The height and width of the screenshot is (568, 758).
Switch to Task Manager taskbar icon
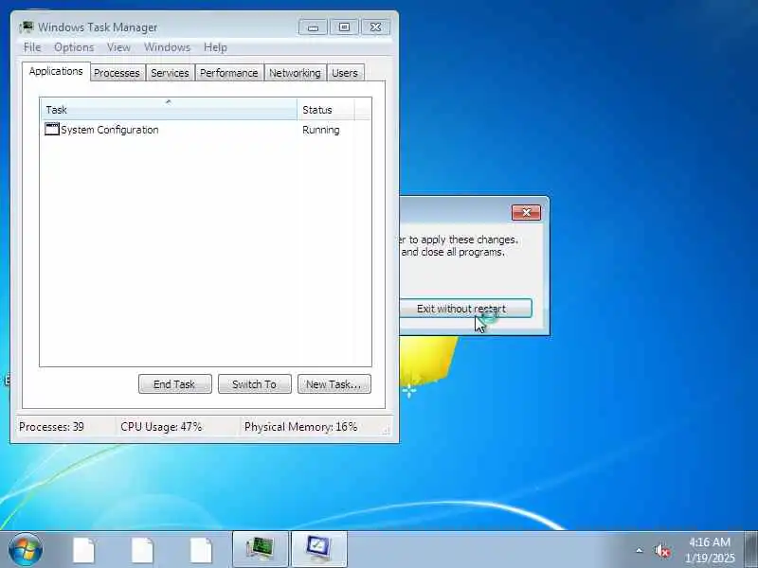point(261,549)
